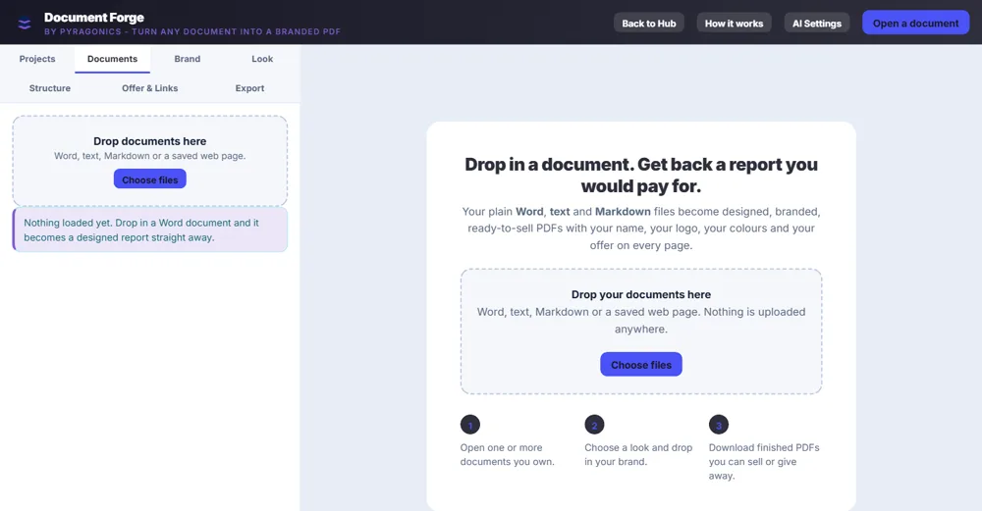The width and height of the screenshot is (982, 511).
Task: Click the 'Document Forge' title text
Action: [x=94, y=18]
